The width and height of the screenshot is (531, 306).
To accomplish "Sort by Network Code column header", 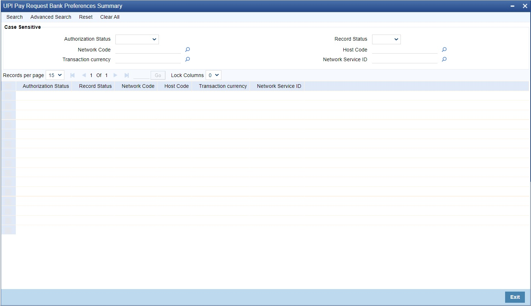I will [138, 86].
